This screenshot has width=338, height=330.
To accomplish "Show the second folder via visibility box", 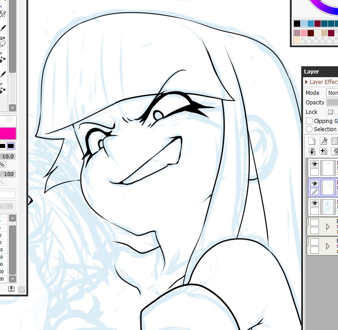I will [x=314, y=242].
